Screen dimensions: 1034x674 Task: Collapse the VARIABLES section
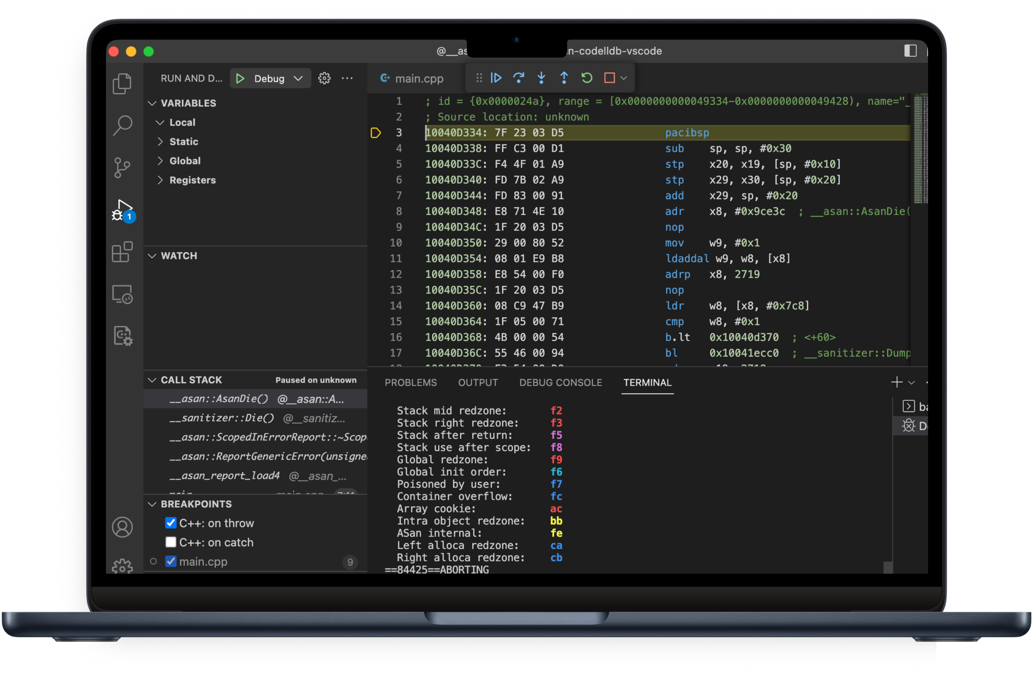click(152, 103)
